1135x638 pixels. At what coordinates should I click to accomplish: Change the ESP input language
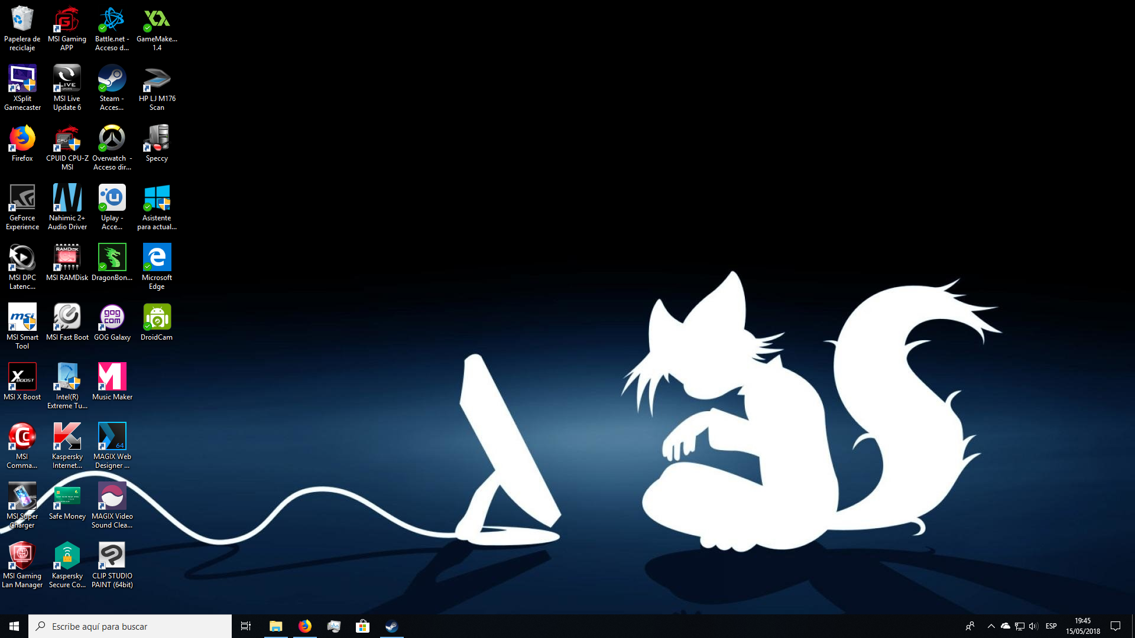(x=1051, y=626)
